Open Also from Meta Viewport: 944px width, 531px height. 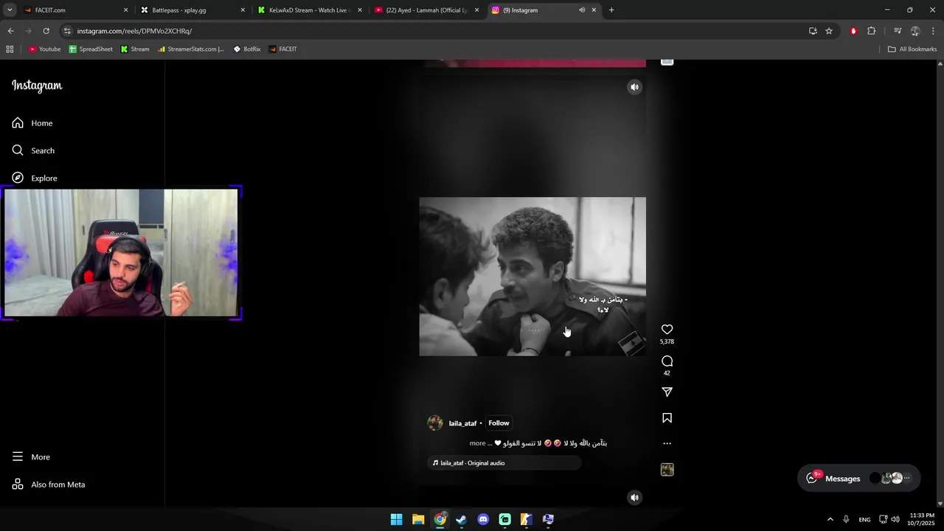(x=49, y=485)
